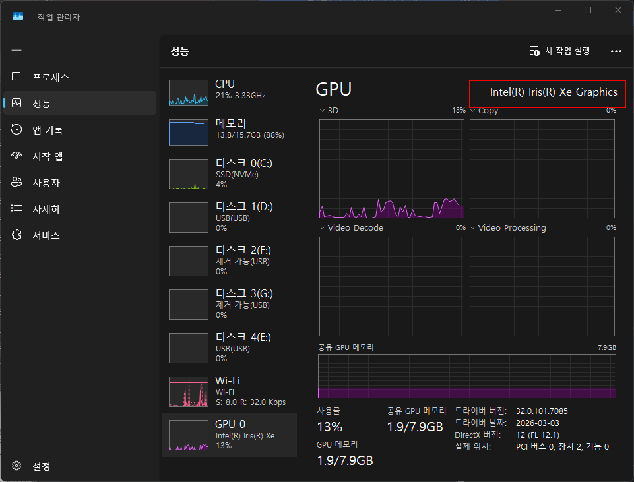Click the Performance waveform icon in sidebar
634x482 pixels.
click(x=16, y=103)
